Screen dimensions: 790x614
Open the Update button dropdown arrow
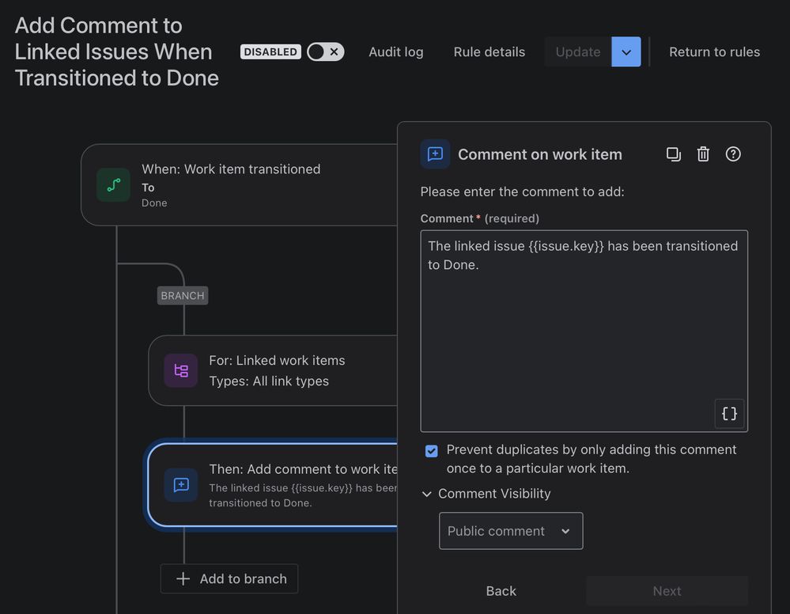pos(626,52)
